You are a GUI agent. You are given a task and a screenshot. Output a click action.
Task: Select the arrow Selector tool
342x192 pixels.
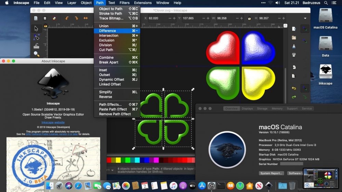click(x=36, y=29)
